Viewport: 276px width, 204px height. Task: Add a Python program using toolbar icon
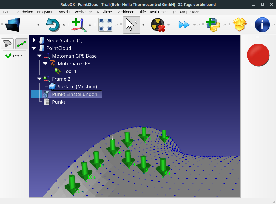(x=213, y=25)
